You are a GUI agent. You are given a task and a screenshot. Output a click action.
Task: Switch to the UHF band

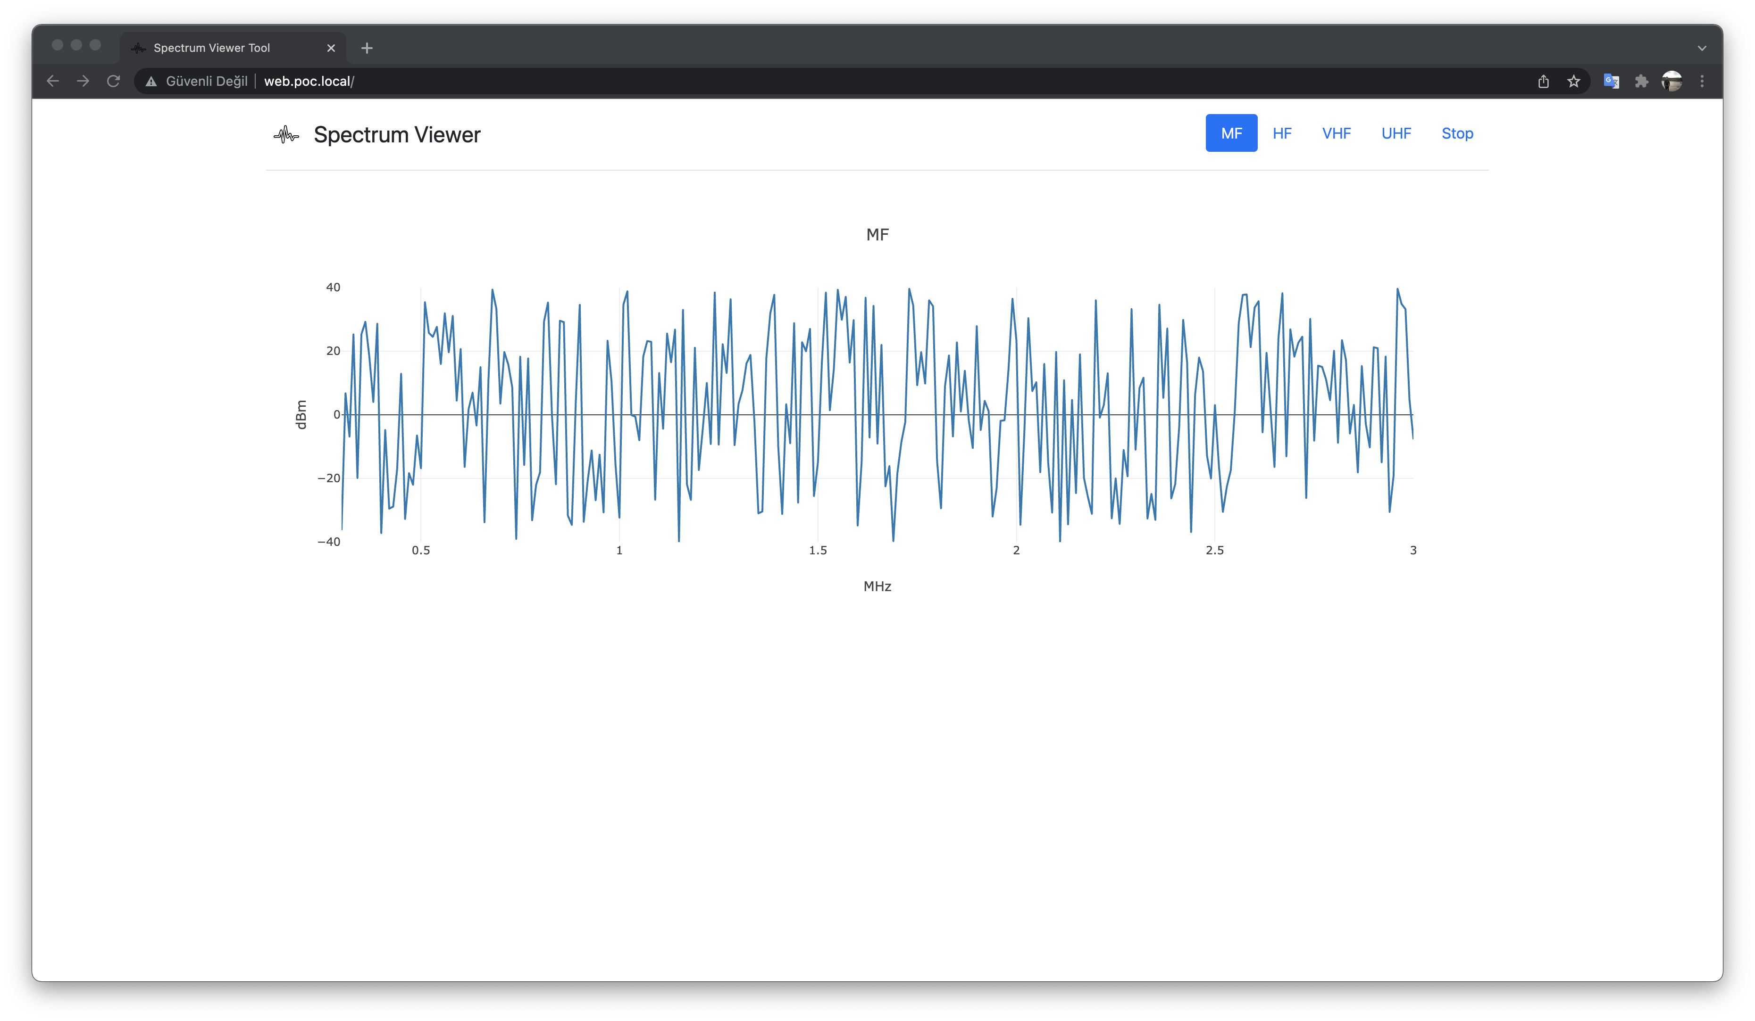[x=1396, y=133]
